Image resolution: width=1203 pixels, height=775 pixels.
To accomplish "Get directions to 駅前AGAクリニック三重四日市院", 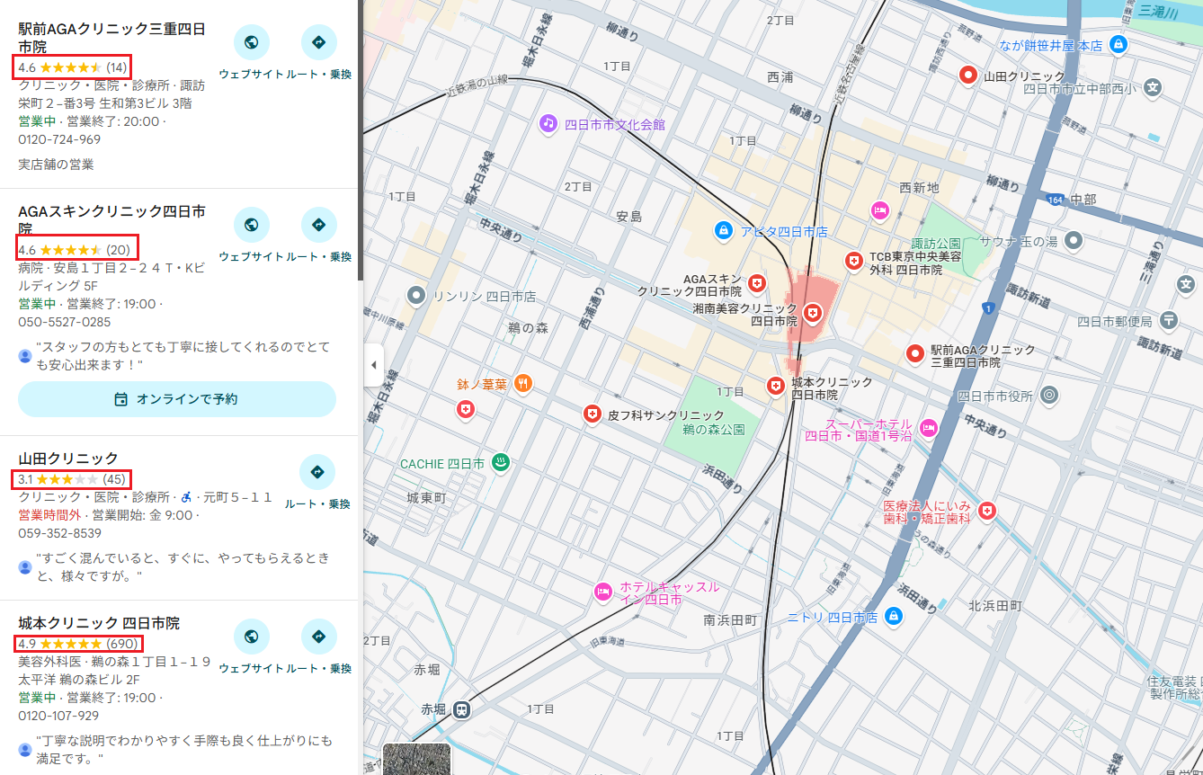I will point(318,42).
